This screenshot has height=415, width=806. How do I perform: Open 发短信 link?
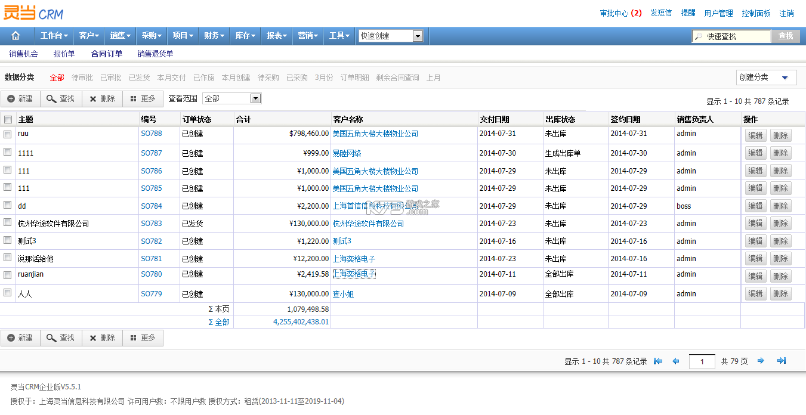(x=661, y=13)
